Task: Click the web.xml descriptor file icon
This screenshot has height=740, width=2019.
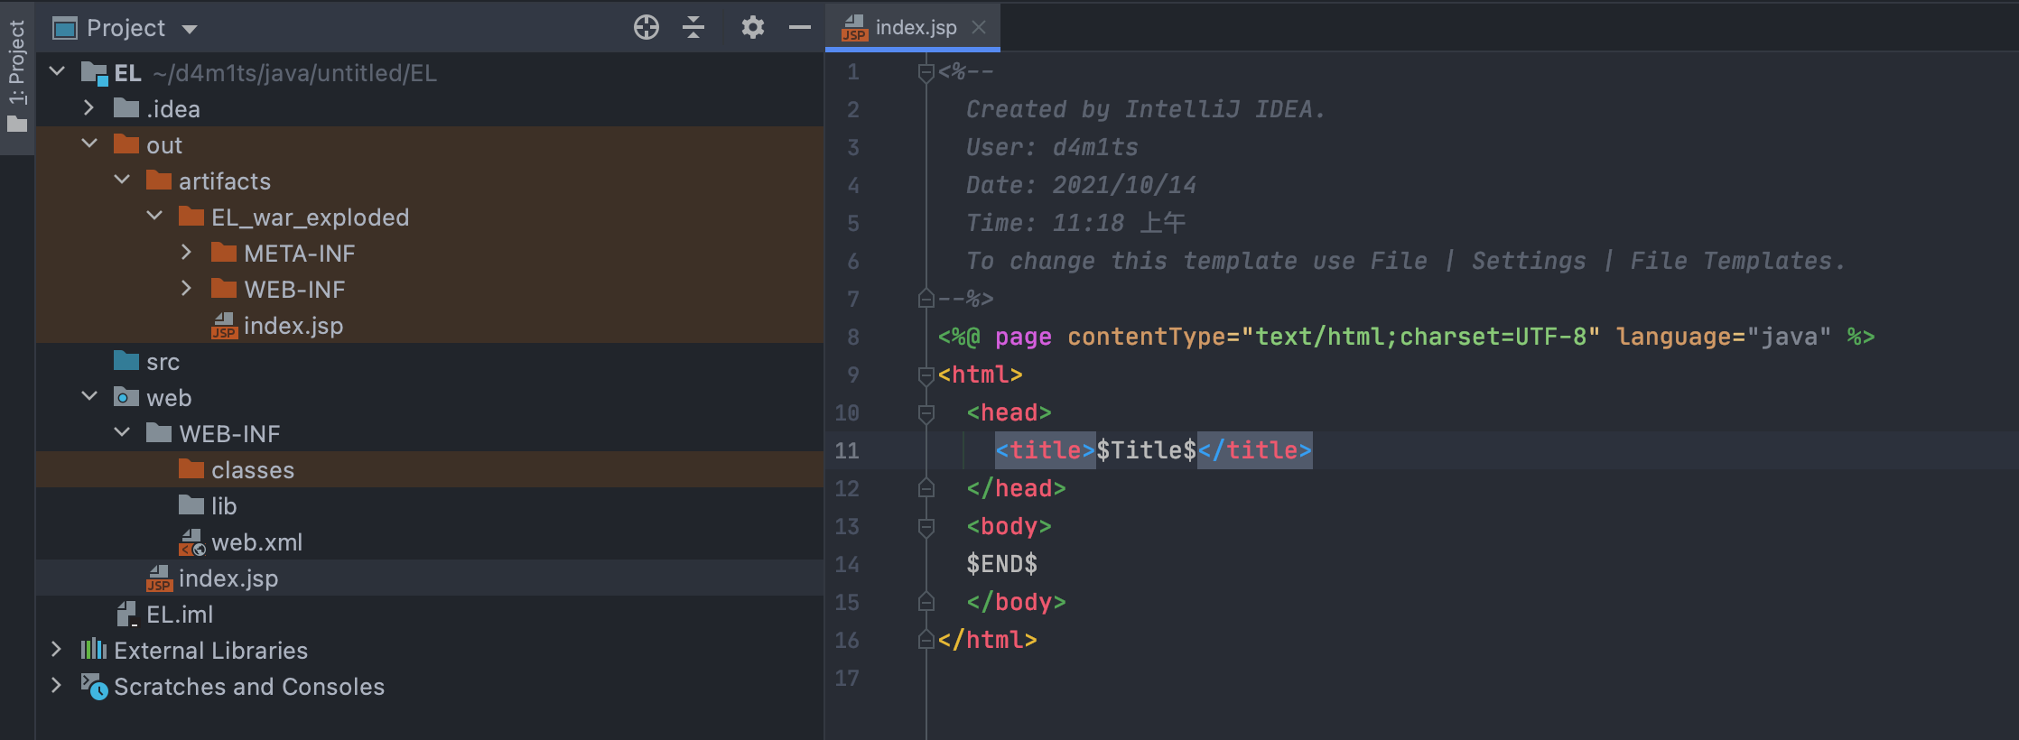Action: [x=191, y=542]
